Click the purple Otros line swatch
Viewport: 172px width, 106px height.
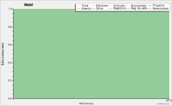point(93,8)
